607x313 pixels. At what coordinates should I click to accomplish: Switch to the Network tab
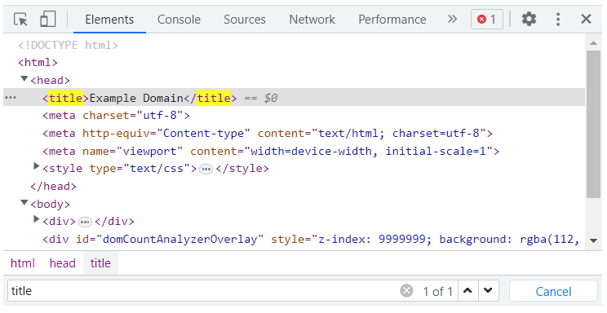[x=312, y=20]
